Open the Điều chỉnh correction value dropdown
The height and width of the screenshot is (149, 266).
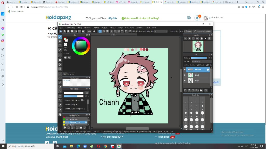point(161,31)
